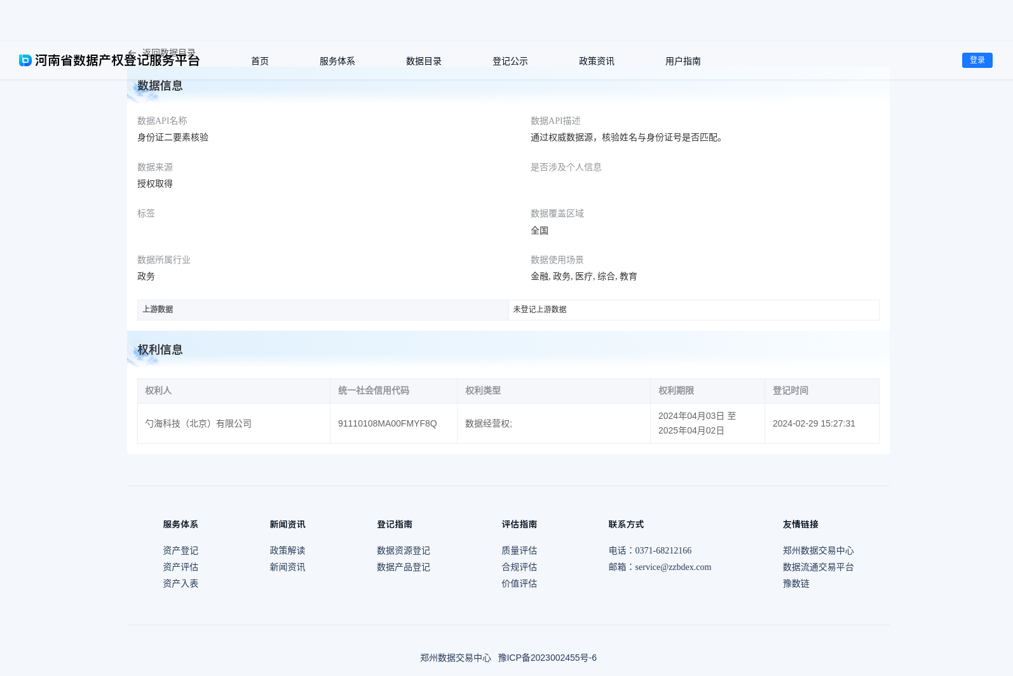Select industry value 政务 under 数据所属行业
The height and width of the screenshot is (676, 1013).
click(146, 276)
